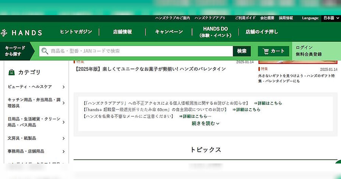Click the red-bordered article thumbnail
Image resolution: width=341 pixels, height=179 pixels.
tap(298, 62)
